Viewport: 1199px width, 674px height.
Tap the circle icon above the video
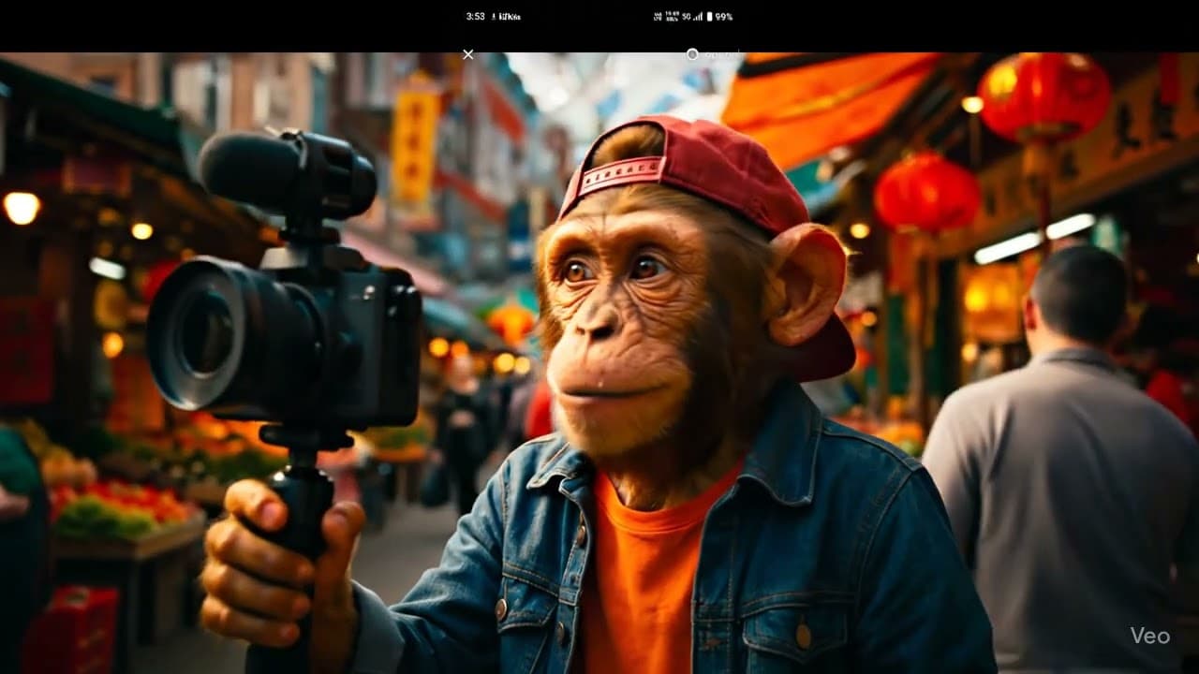692,54
